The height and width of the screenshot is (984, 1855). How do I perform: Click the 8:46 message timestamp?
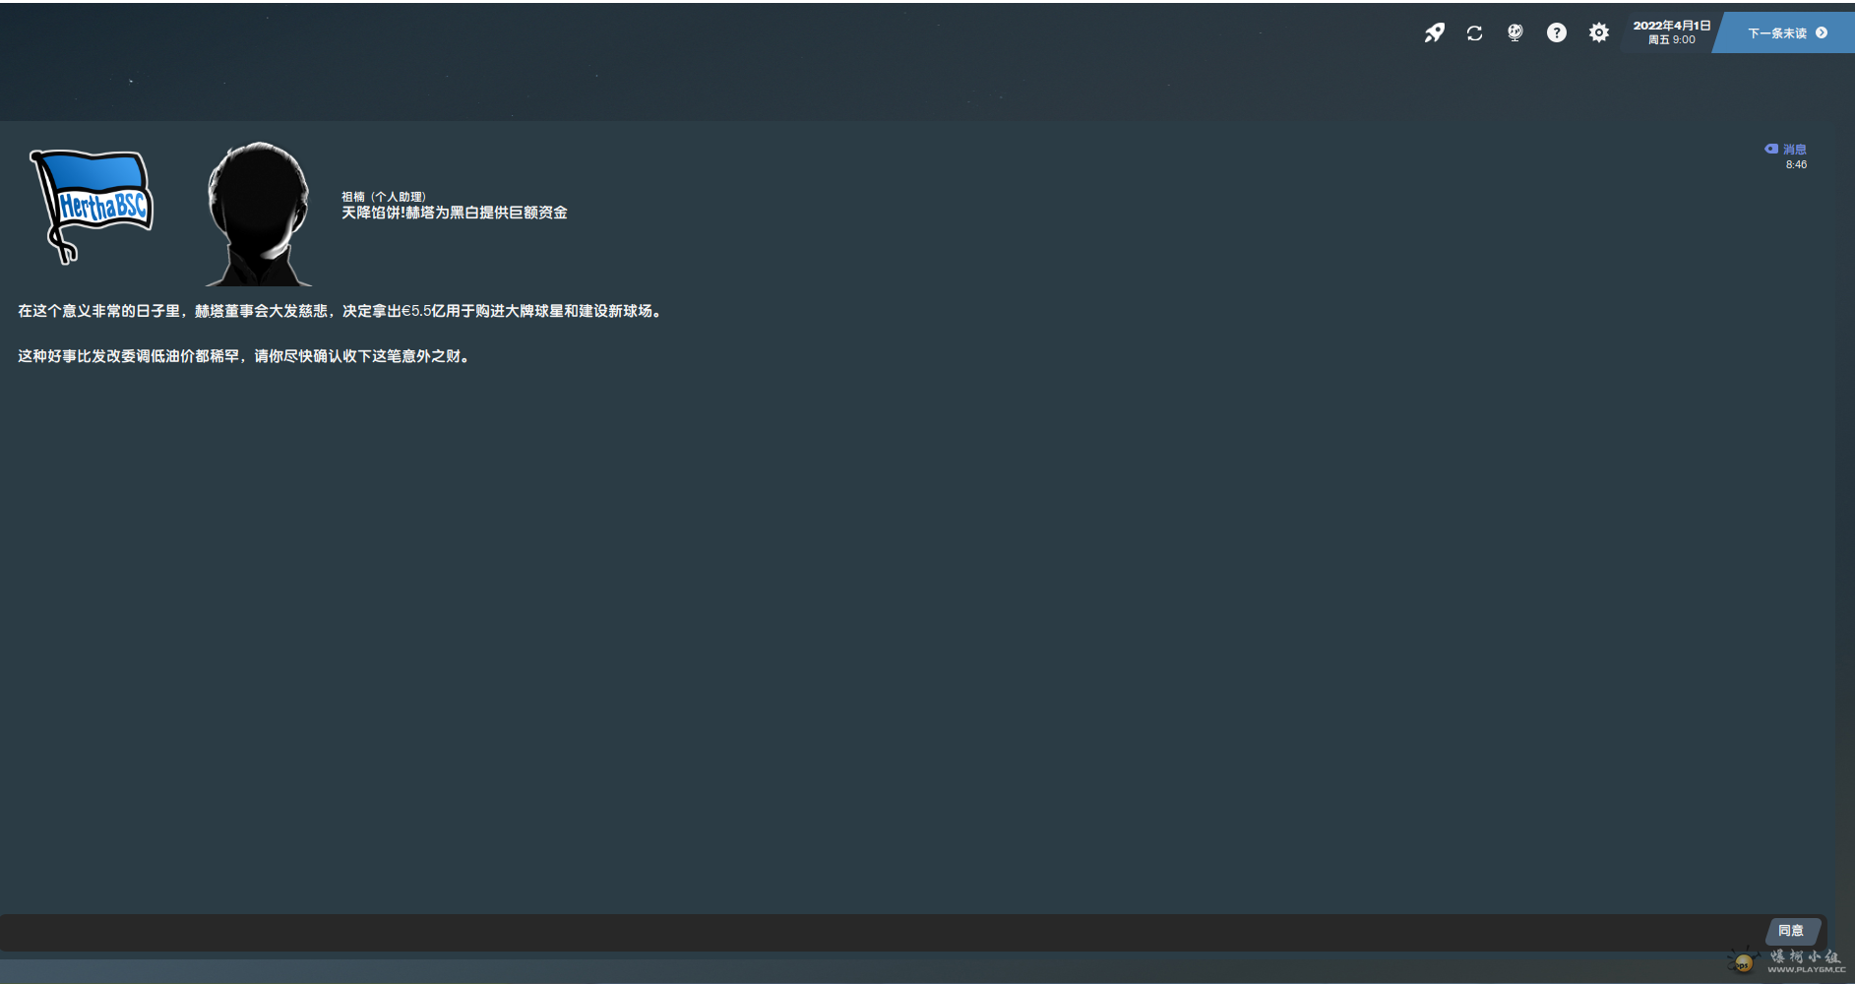click(1796, 165)
